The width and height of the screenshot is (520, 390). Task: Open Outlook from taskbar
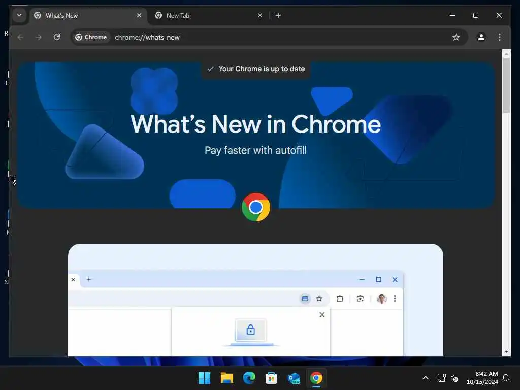(294, 378)
